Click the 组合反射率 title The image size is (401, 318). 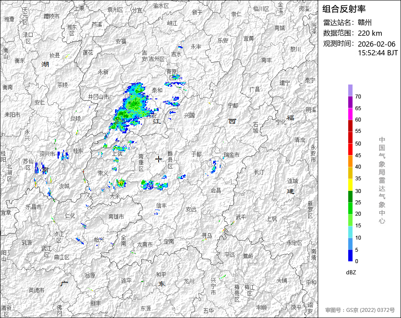coord(344,9)
